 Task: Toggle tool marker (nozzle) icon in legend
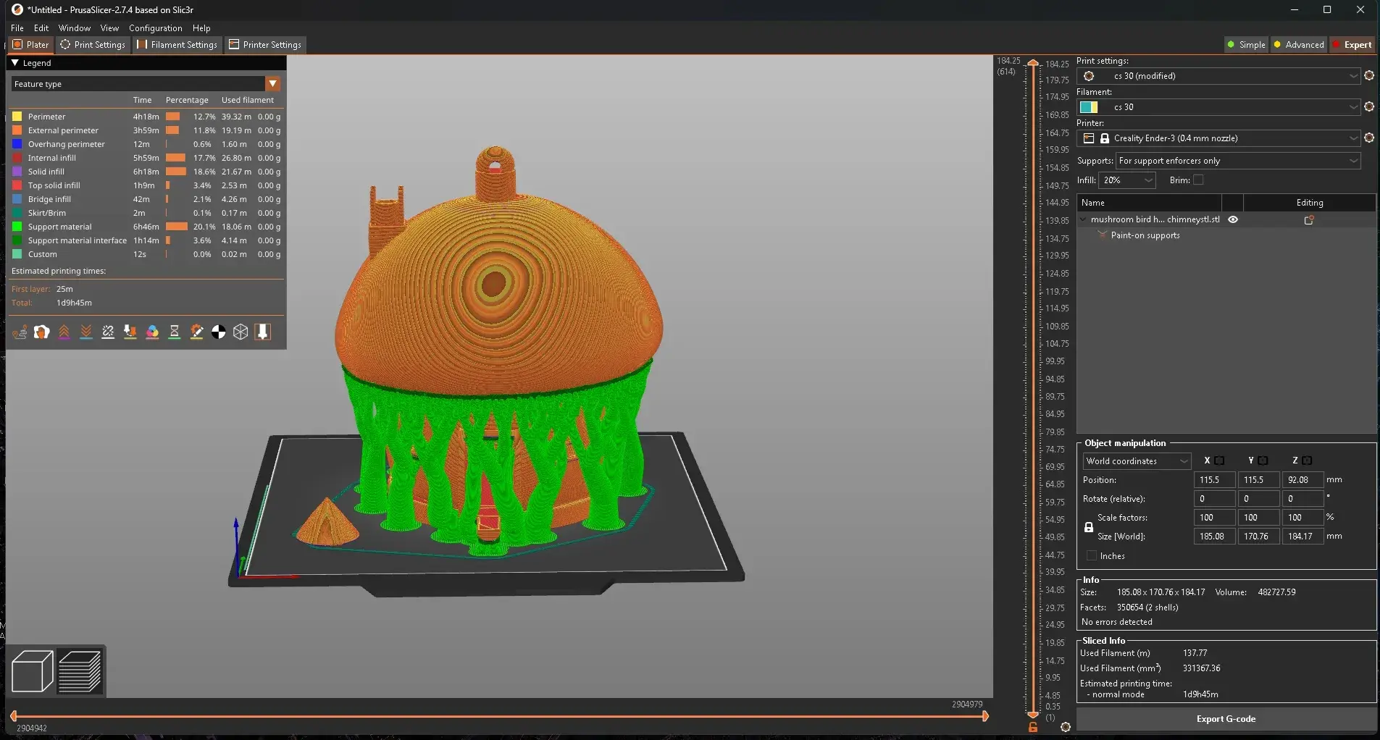(263, 332)
